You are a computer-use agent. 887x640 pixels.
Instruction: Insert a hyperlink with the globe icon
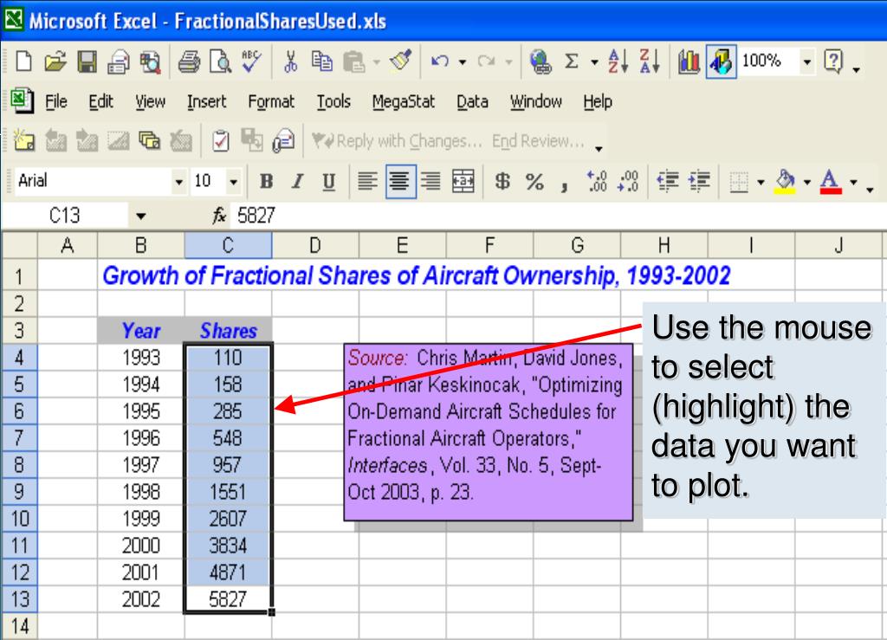[541, 61]
